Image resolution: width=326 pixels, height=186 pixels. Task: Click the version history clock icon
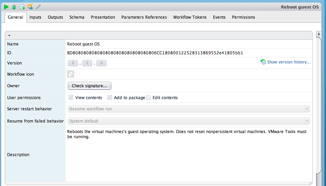(x=263, y=62)
